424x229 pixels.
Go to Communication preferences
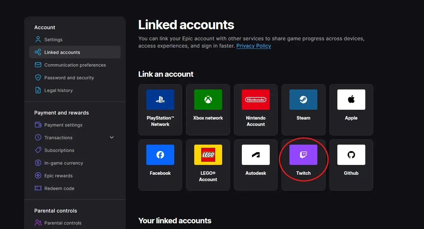coord(75,65)
